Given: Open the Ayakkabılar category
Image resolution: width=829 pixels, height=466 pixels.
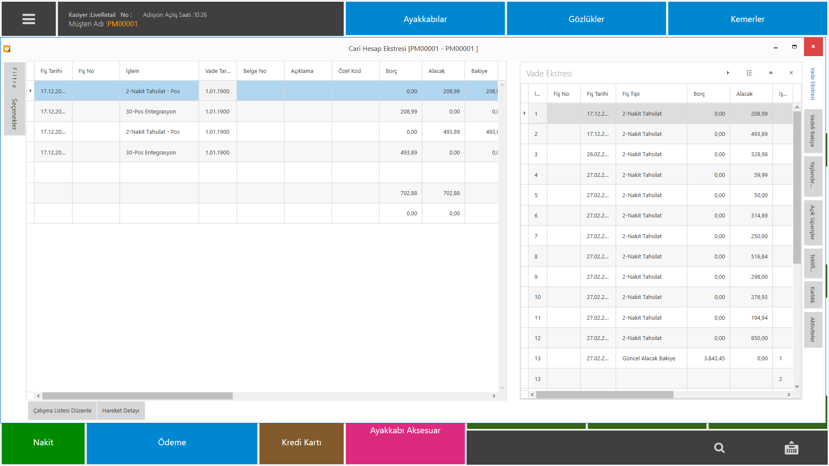Looking at the screenshot, I should coord(425,19).
